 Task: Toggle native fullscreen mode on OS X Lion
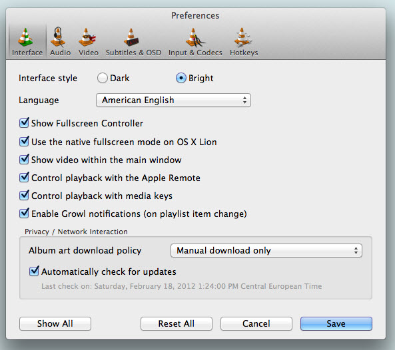[x=24, y=142]
